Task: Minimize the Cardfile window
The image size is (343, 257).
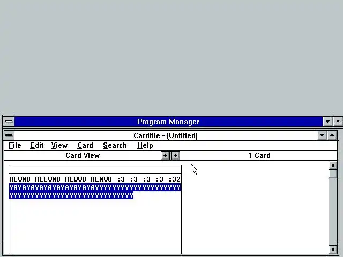Action: click(x=322, y=135)
